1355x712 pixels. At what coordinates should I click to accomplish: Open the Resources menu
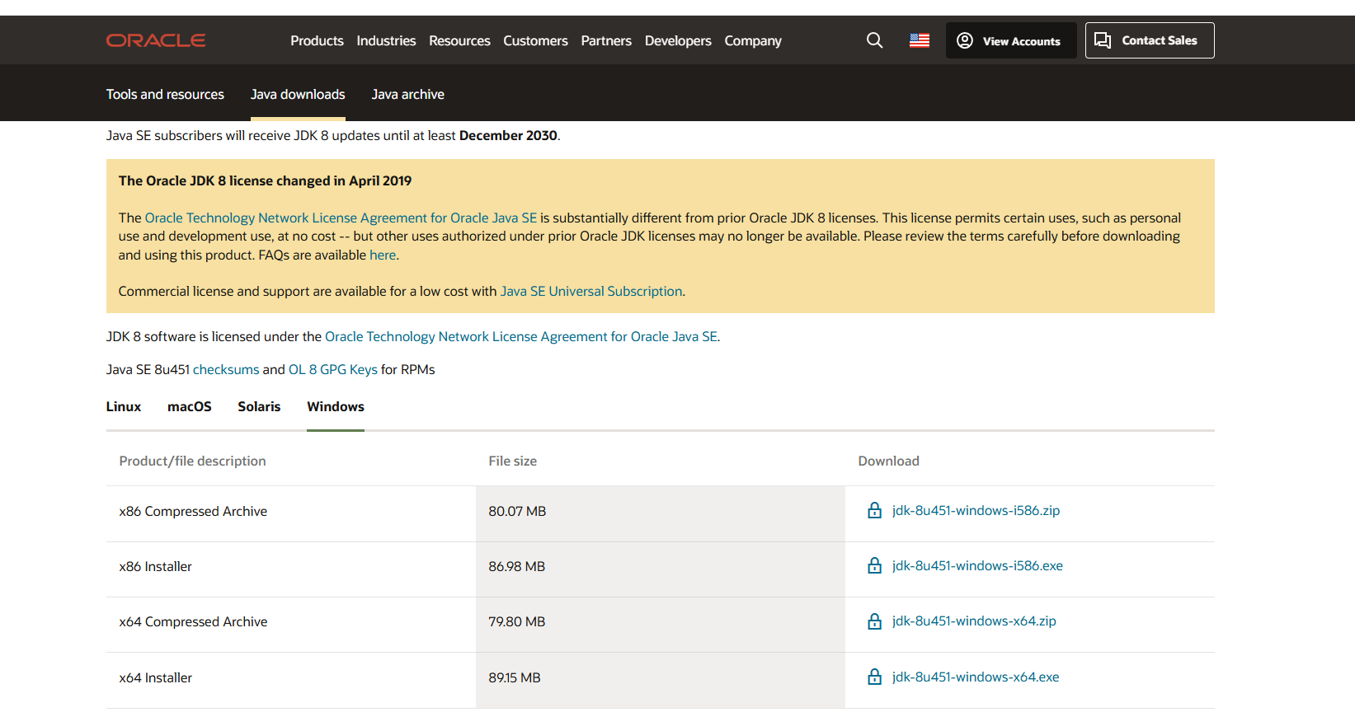pyautogui.click(x=459, y=40)
